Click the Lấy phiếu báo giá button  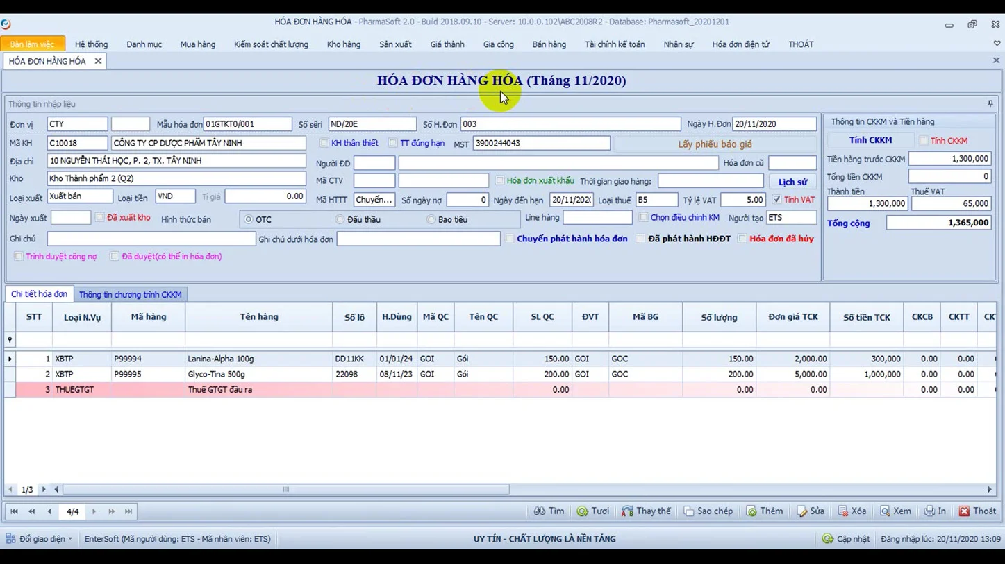tap(715, 144)
